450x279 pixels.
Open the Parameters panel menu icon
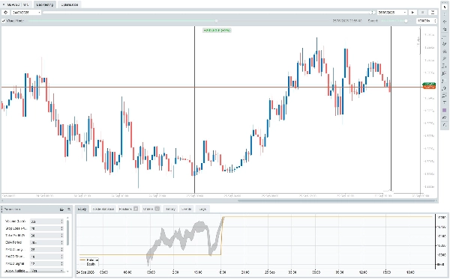click(x=69, y=209)
